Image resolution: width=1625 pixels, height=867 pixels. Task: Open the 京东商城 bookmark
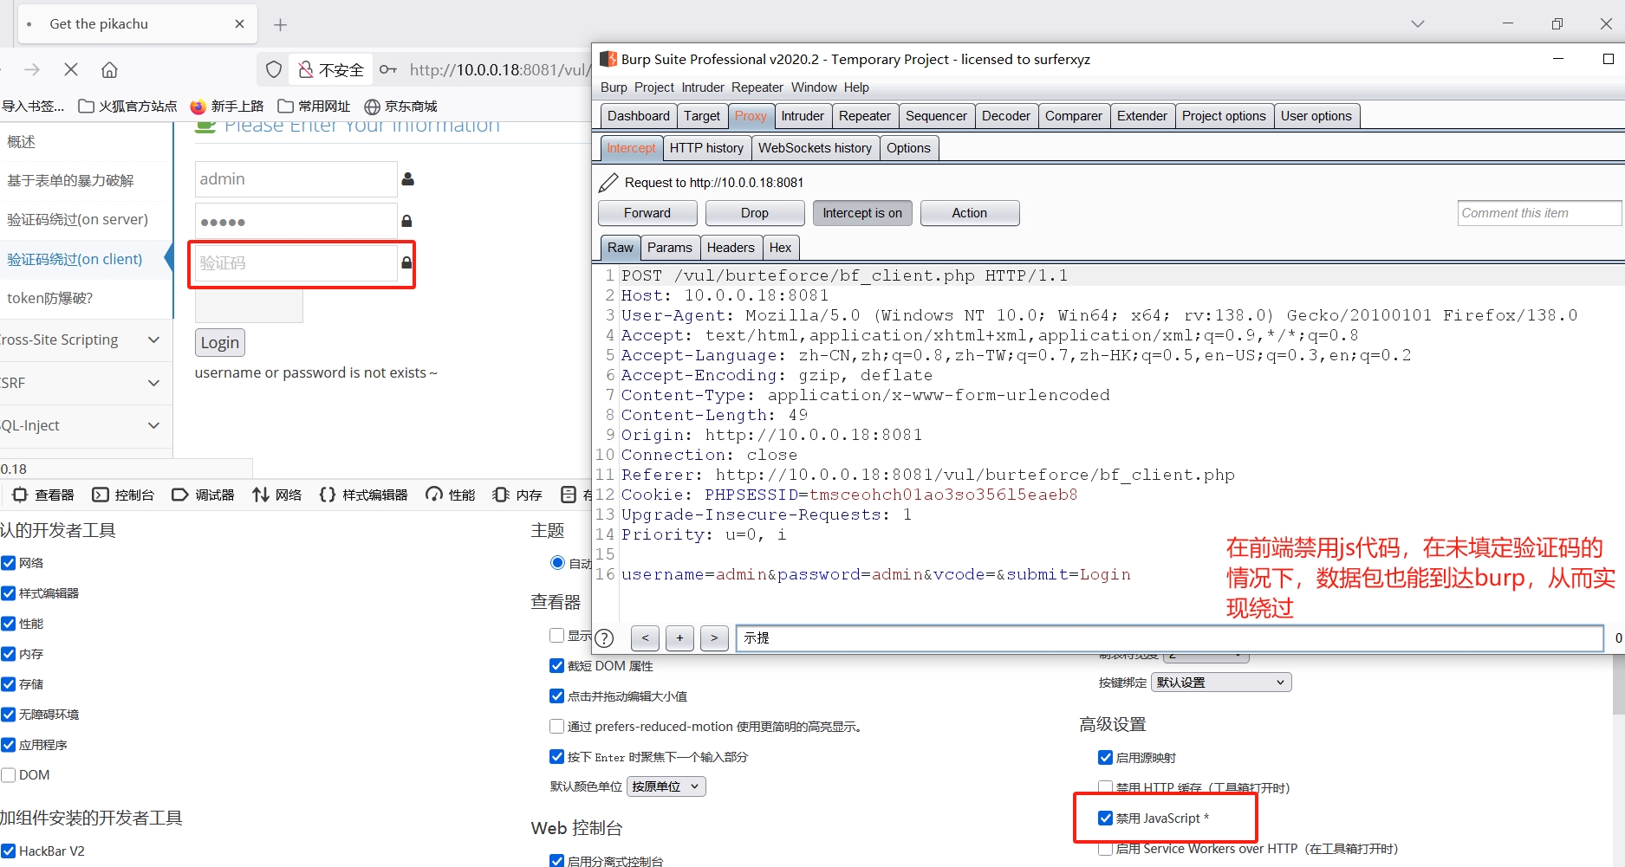pos(400,106)
